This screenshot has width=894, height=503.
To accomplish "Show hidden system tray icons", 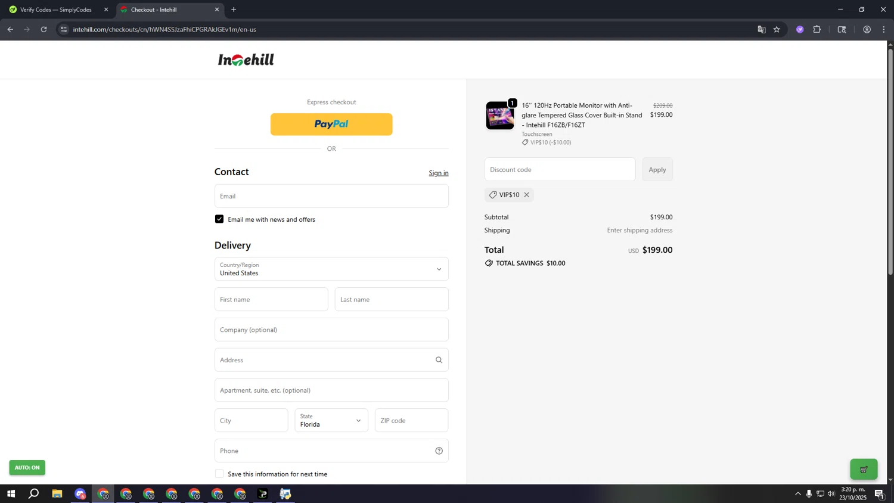I will tap(798, 493).
